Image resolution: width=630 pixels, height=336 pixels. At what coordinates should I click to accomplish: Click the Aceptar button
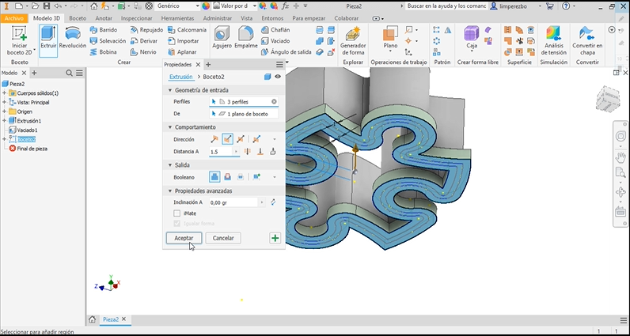point(184,238)
